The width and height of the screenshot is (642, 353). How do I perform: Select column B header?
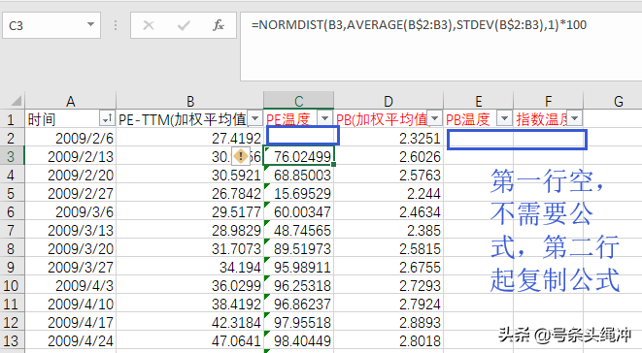coord(190,101)
